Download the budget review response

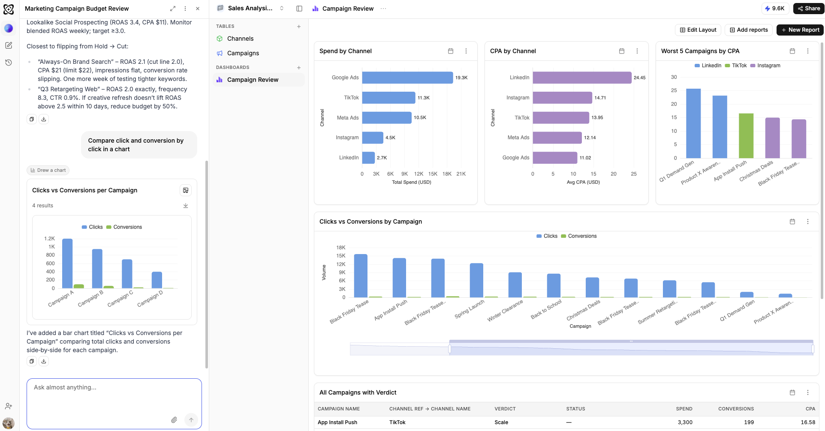coord(44,119)
